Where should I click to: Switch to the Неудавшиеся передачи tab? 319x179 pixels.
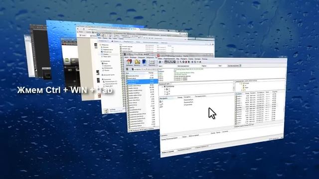click(184, 149)
